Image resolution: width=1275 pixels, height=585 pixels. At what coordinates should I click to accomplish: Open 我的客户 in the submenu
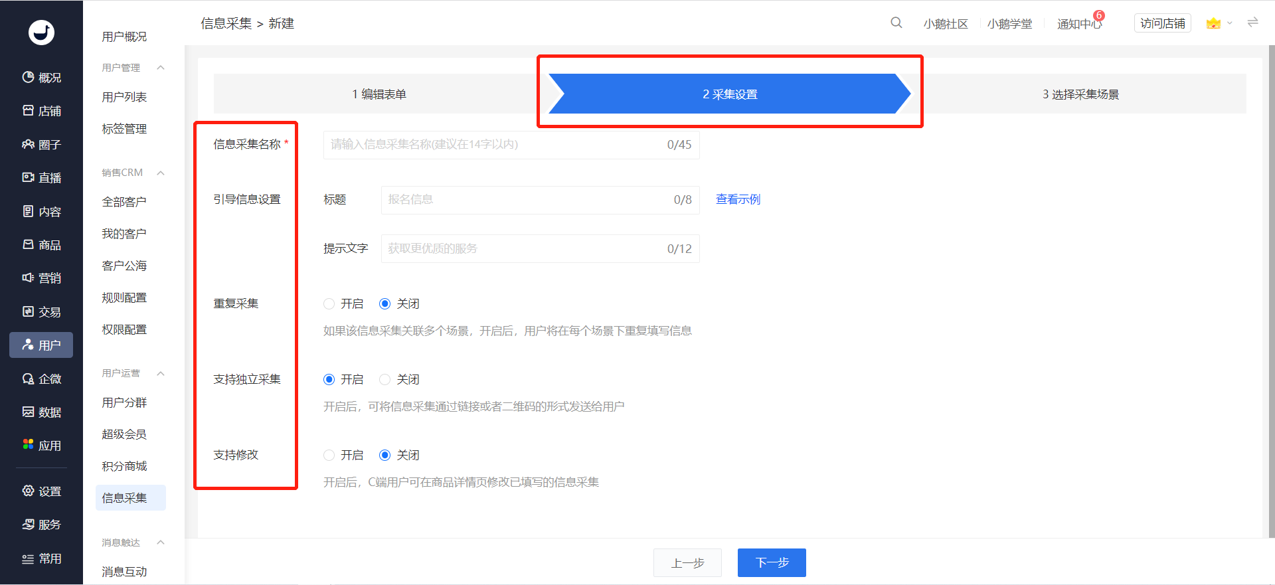click(x=124, y=234)
